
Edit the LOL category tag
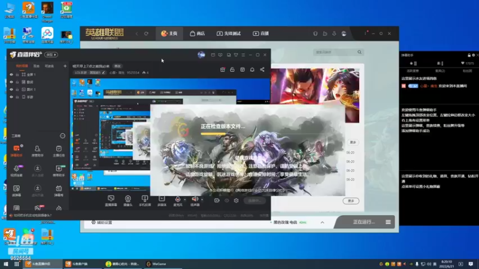click(90, 72)
